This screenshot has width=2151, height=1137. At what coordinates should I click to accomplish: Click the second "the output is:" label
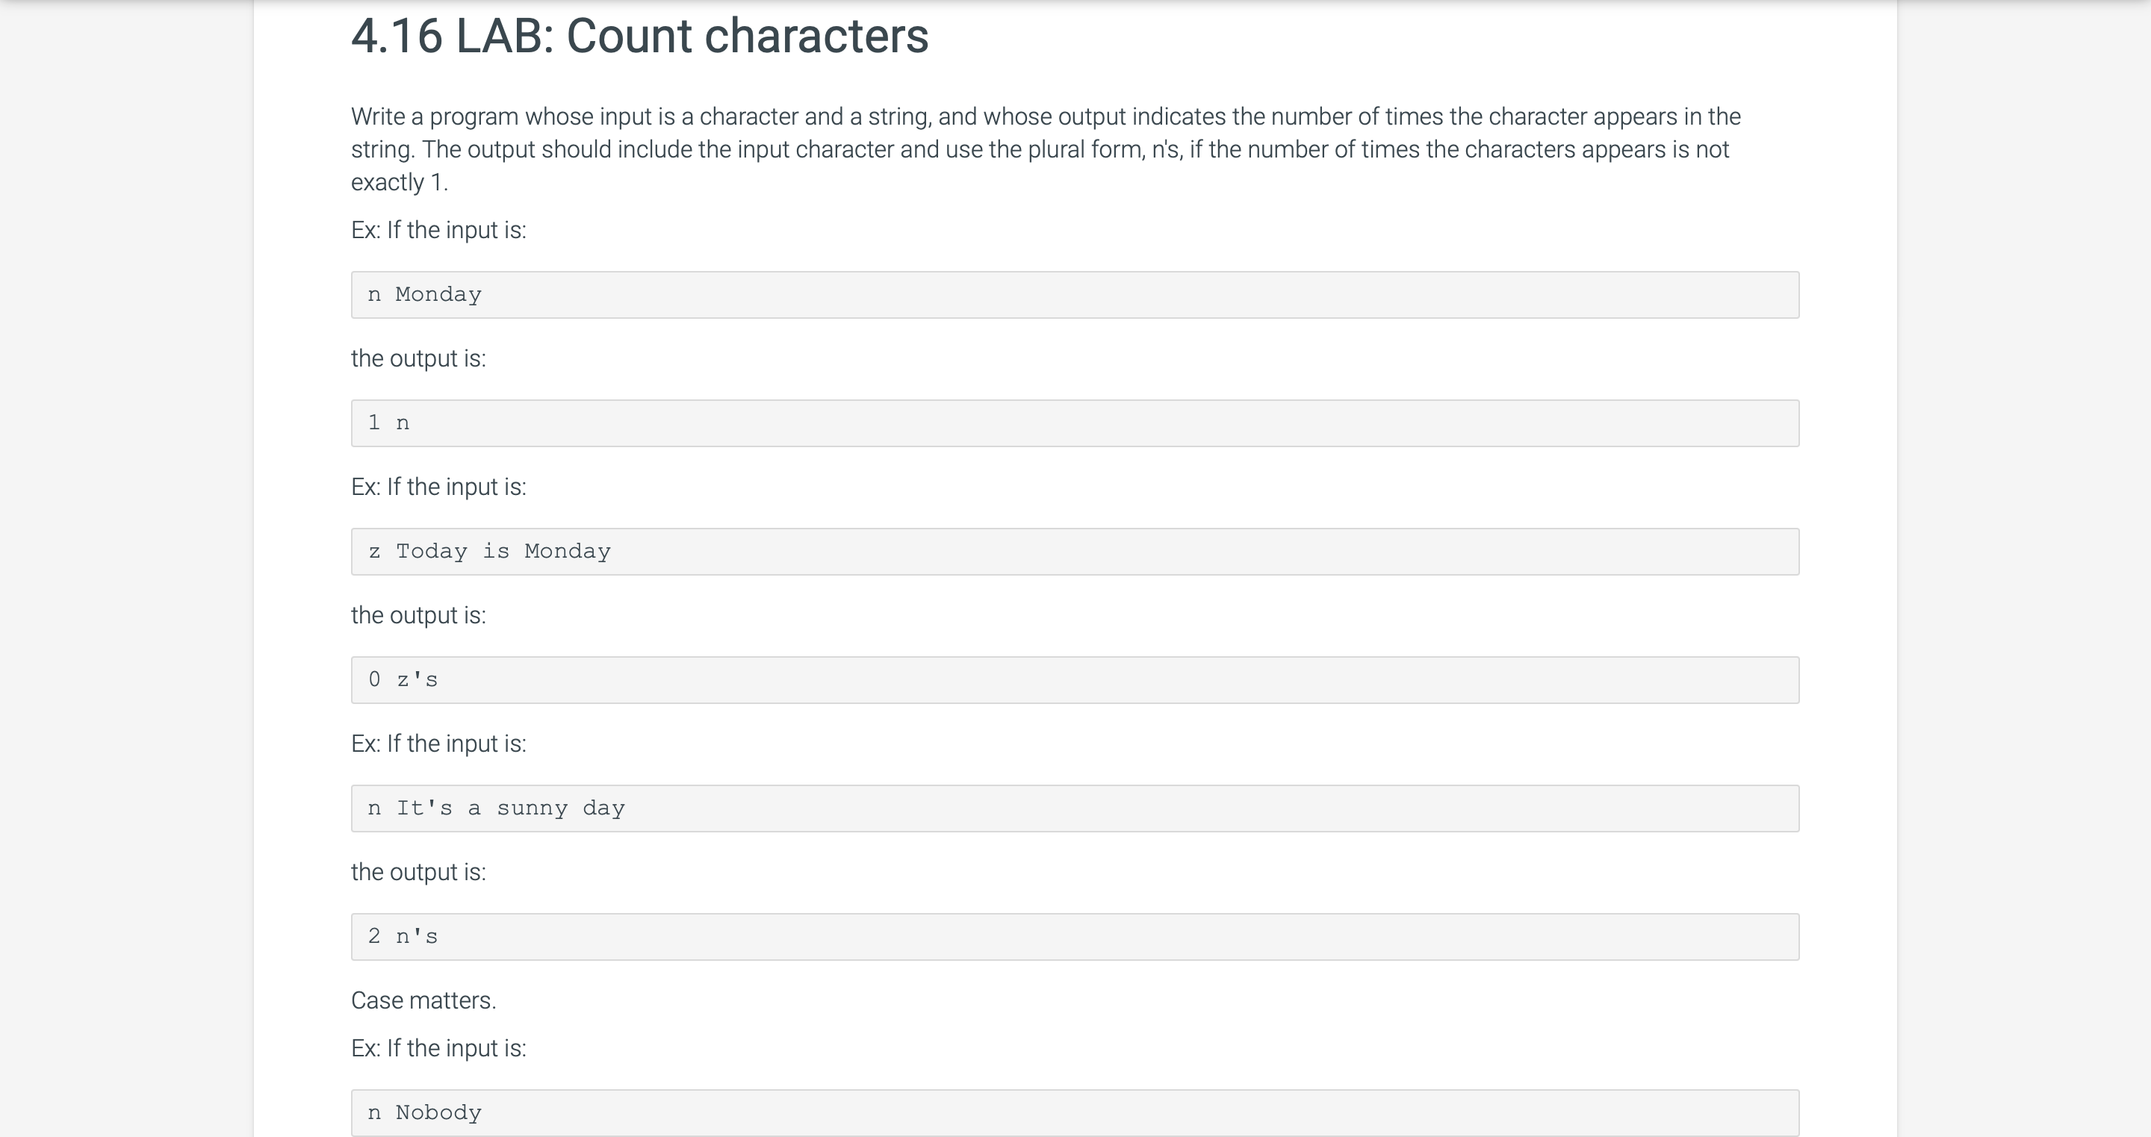click(418, 615)
